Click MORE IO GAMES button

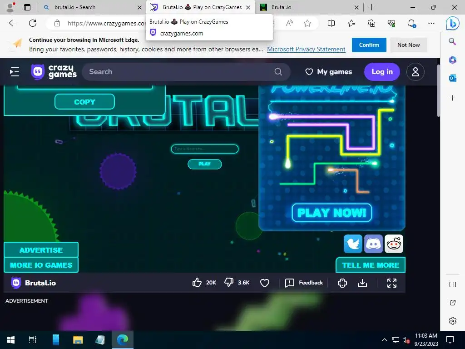[x=41, y=265]
